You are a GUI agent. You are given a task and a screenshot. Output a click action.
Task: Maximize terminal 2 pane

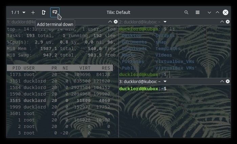tap(222, 22)
